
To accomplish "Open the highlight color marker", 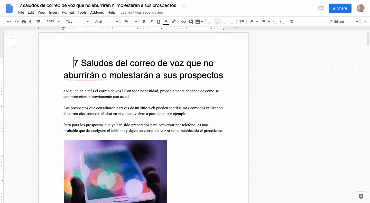I will click(174, 22).
